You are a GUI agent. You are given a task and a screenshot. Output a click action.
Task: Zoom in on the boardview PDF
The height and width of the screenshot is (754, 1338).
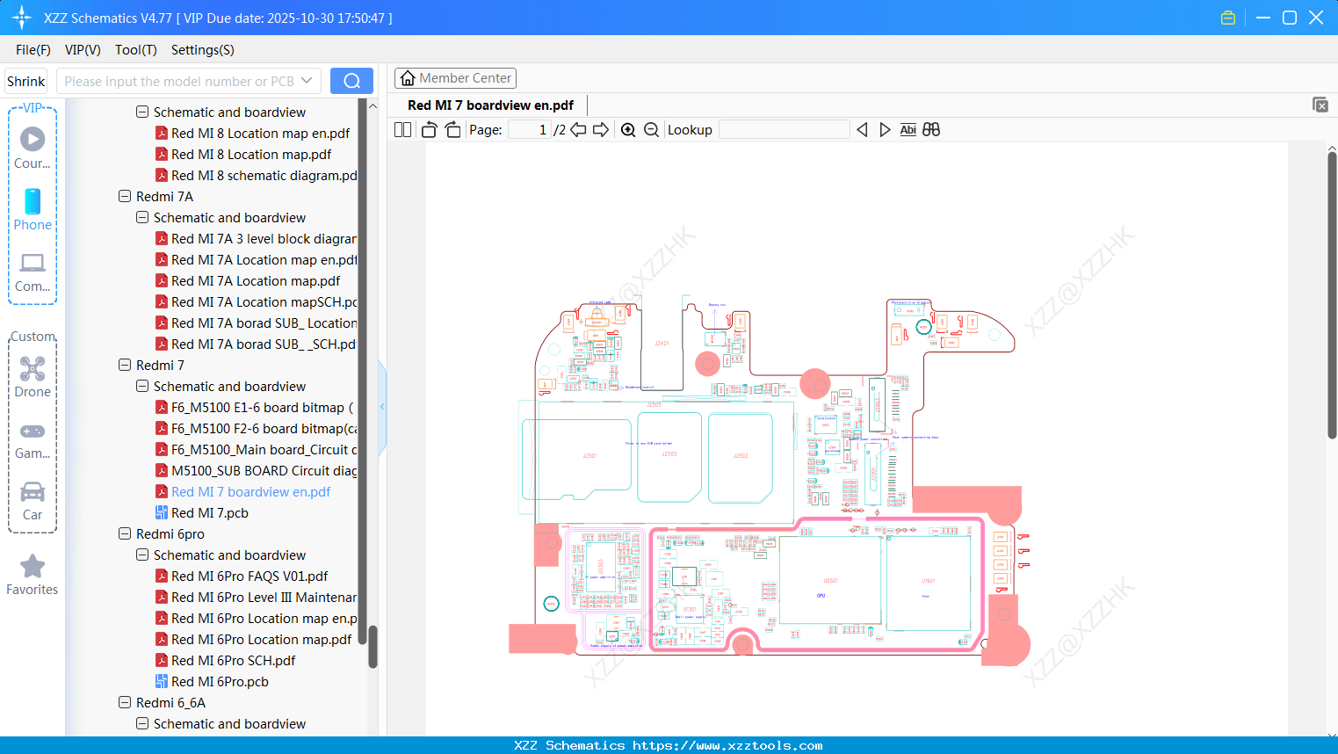628,130
